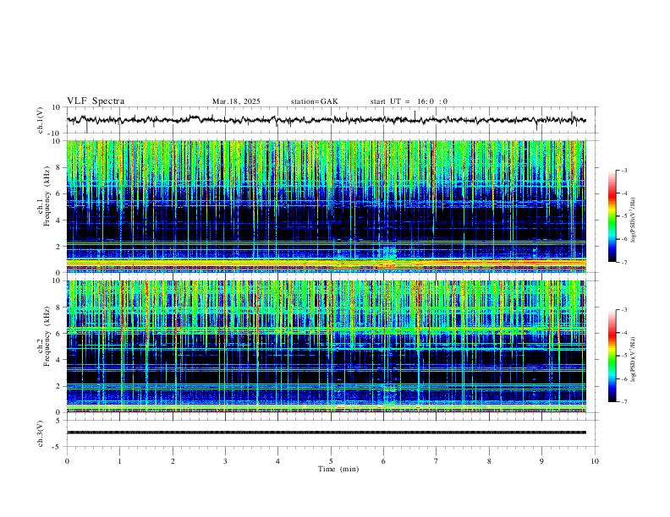Click inside the ch.2 spectrogram panel
The width and height of the screenshot is (670, 517).
click(326, 346)
